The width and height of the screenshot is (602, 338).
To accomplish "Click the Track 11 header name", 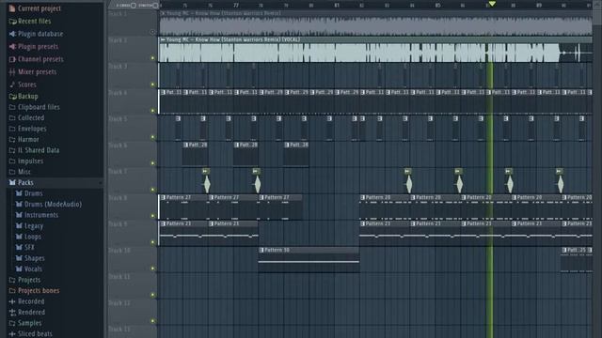I will [119, 276].
